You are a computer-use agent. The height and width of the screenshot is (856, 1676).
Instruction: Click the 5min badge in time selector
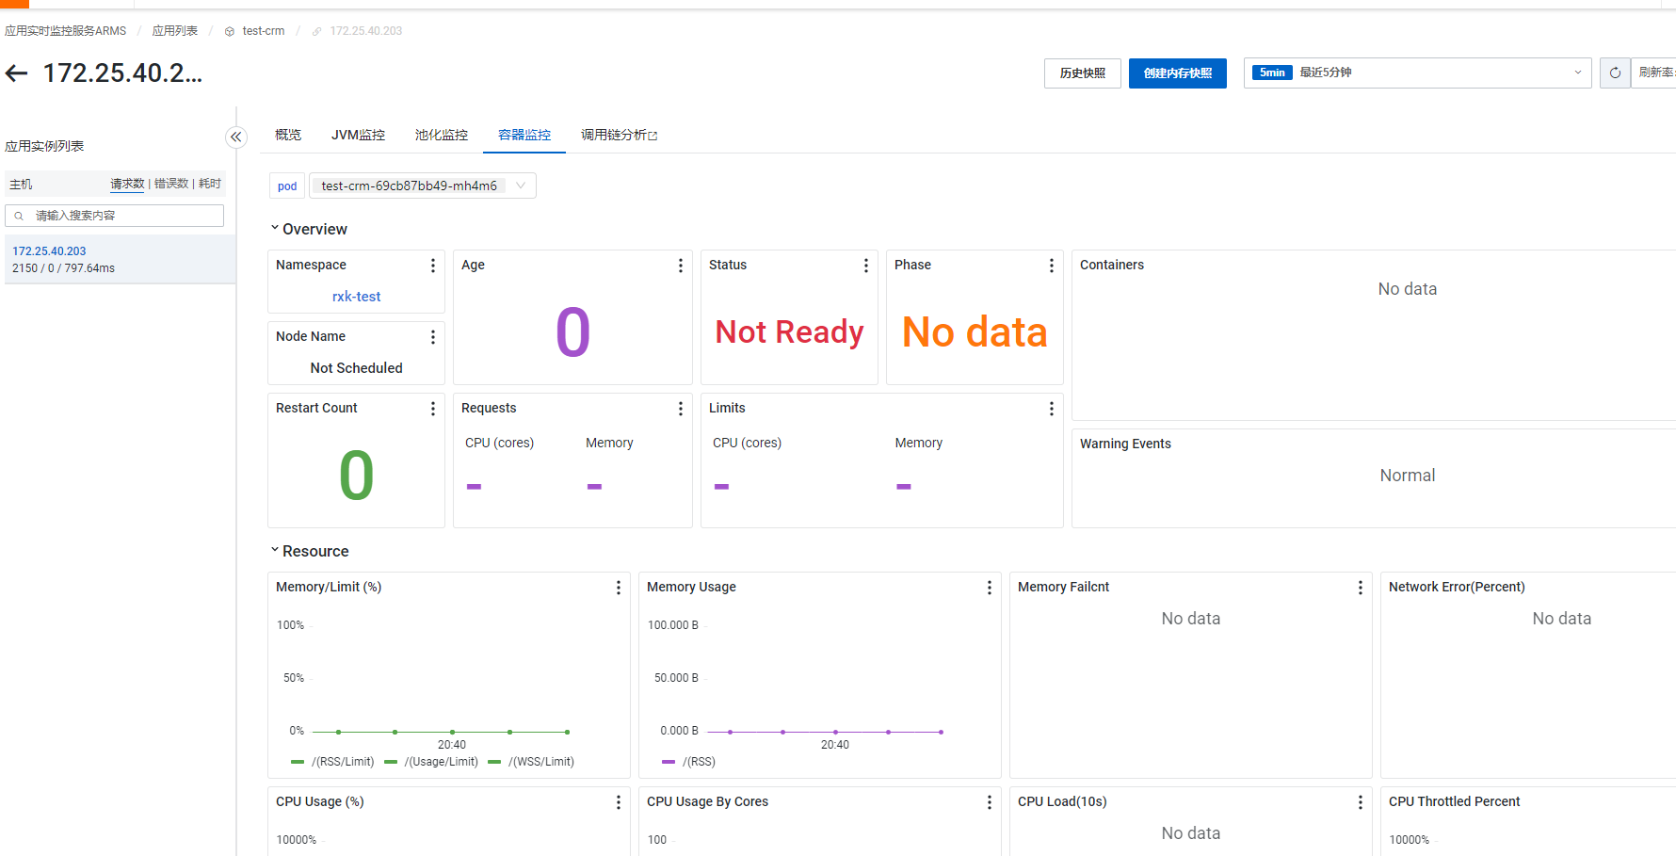click(x=1272, y=73)
